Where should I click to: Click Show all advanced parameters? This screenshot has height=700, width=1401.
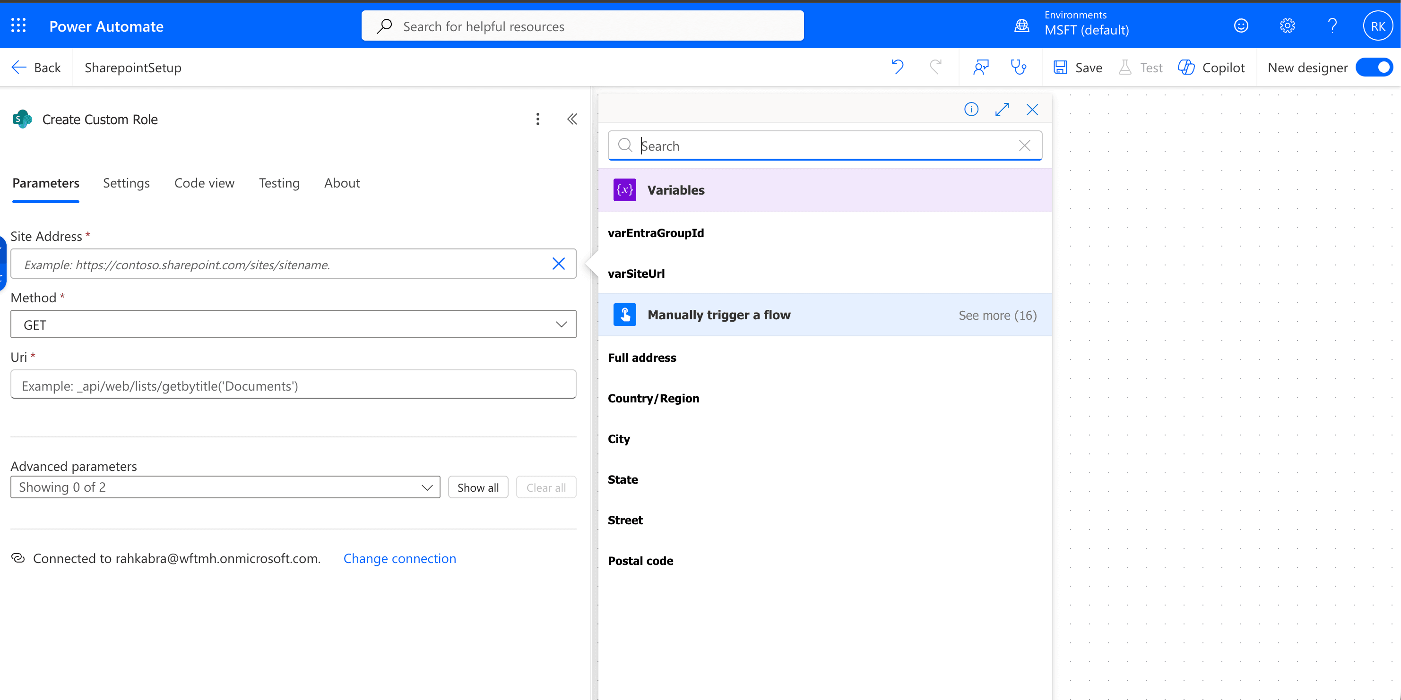click(477, 487)
